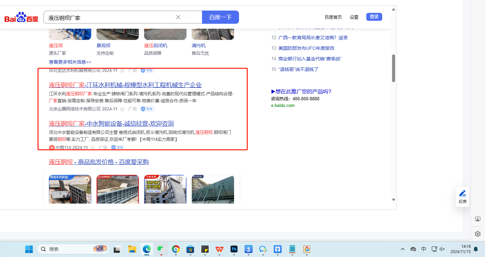Clear the search box with the X icon
Viewport: 485px width, 257px height.
pos(178,17)
